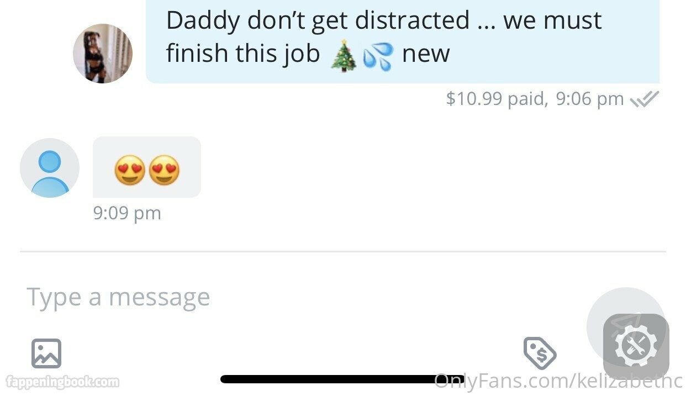Select the first heart-eyes emoji
Screen dimensions: 686x396
(130, 170)
